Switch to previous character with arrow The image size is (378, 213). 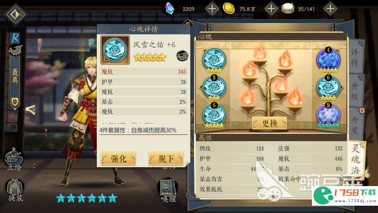tap(31, 110)
